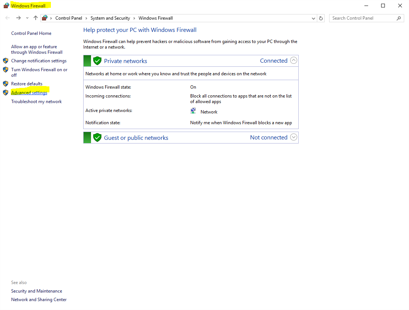Click the search magnifier icon
The image size is (409, 310).
(399, 18)
